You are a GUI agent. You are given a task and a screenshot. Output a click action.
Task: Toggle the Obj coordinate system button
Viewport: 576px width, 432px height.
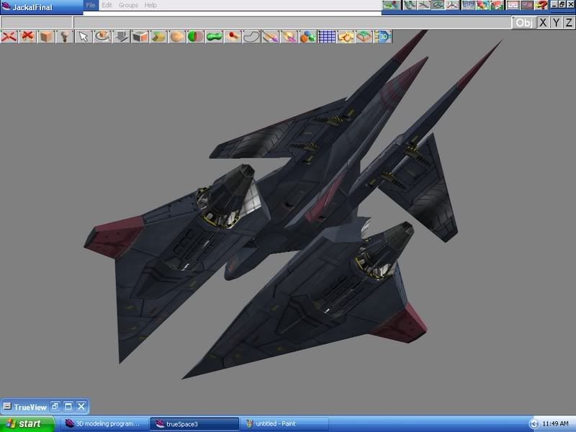click(x=524, y=23)
